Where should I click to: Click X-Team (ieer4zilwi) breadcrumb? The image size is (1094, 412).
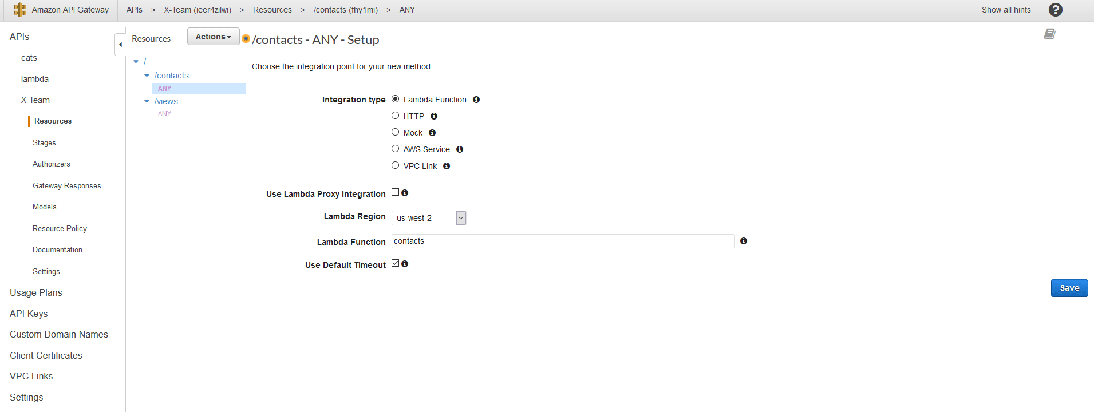pyautogui.click(x=198, y=10)
